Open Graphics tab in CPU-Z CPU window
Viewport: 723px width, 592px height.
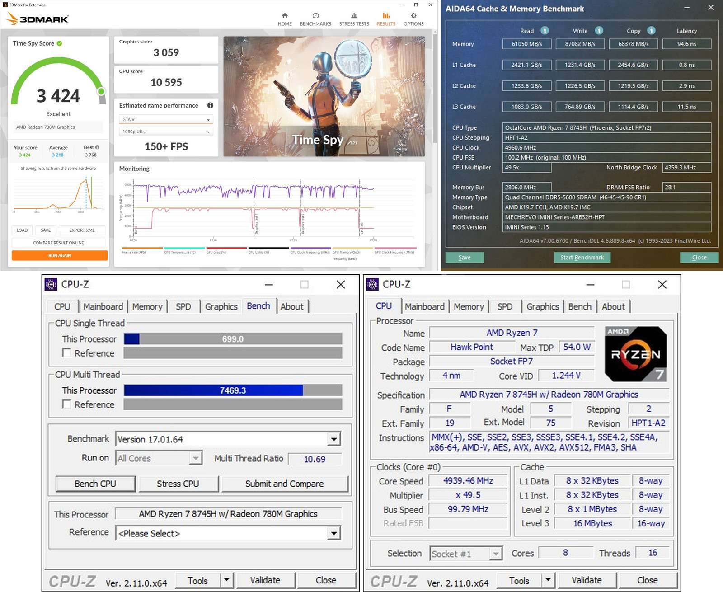[x=543, y=306]
